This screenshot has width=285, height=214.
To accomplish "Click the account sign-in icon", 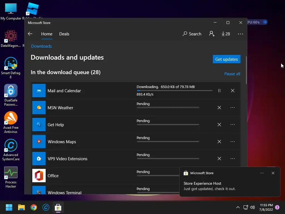I will (212, 34).
